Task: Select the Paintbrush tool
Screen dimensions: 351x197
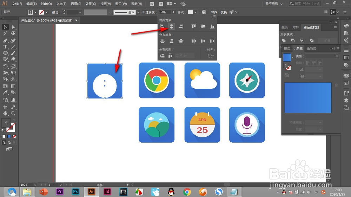Action: (13, 53)
